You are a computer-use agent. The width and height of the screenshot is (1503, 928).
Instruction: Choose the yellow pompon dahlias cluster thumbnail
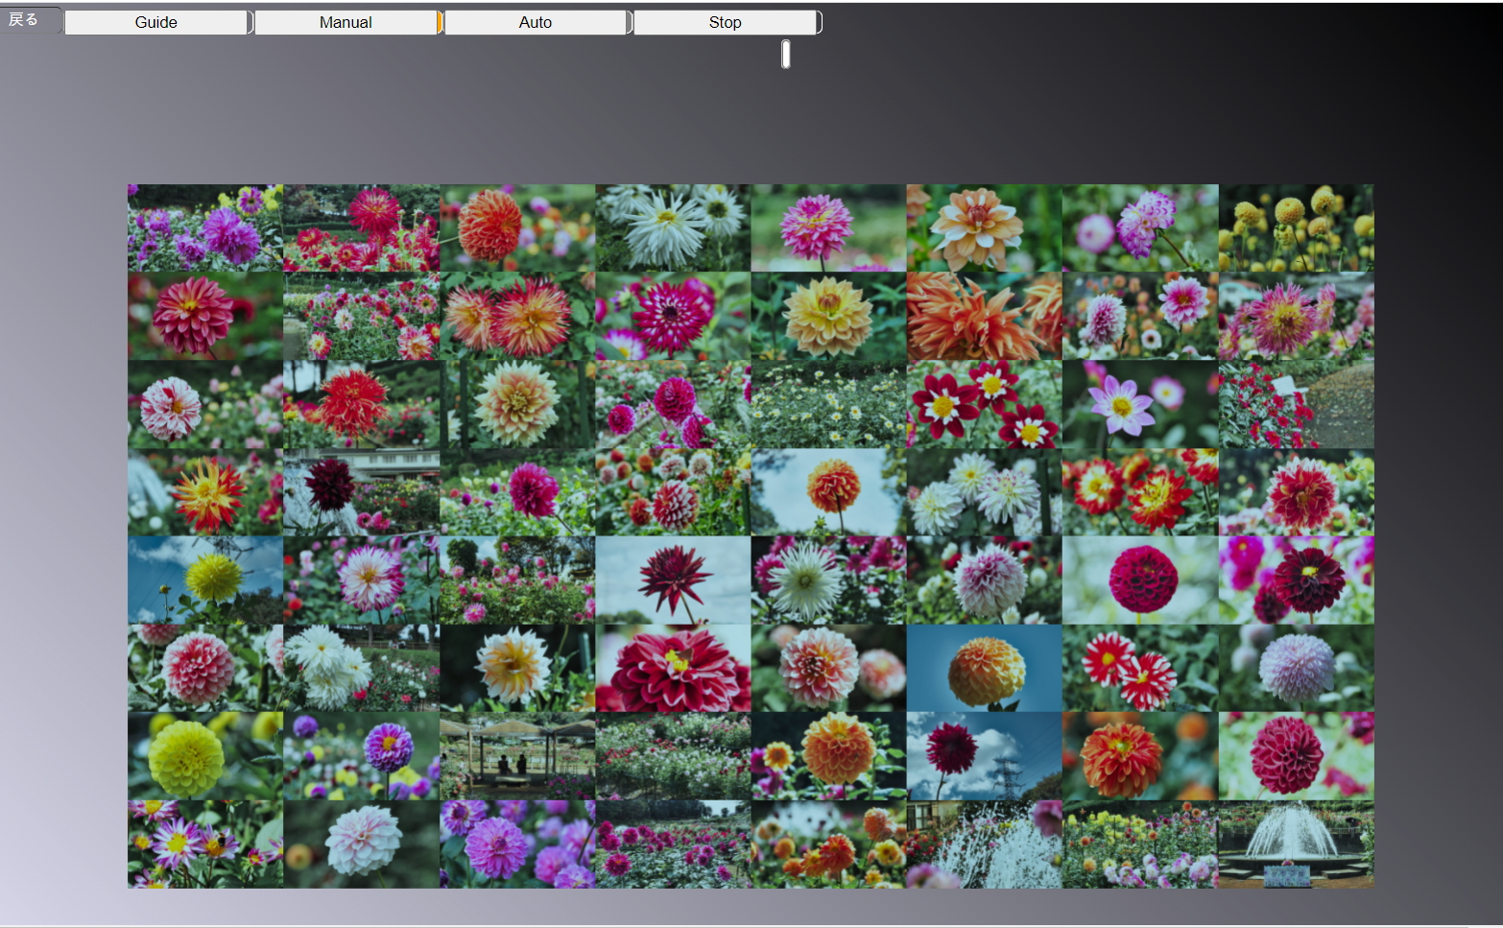tap(1296, 228)
